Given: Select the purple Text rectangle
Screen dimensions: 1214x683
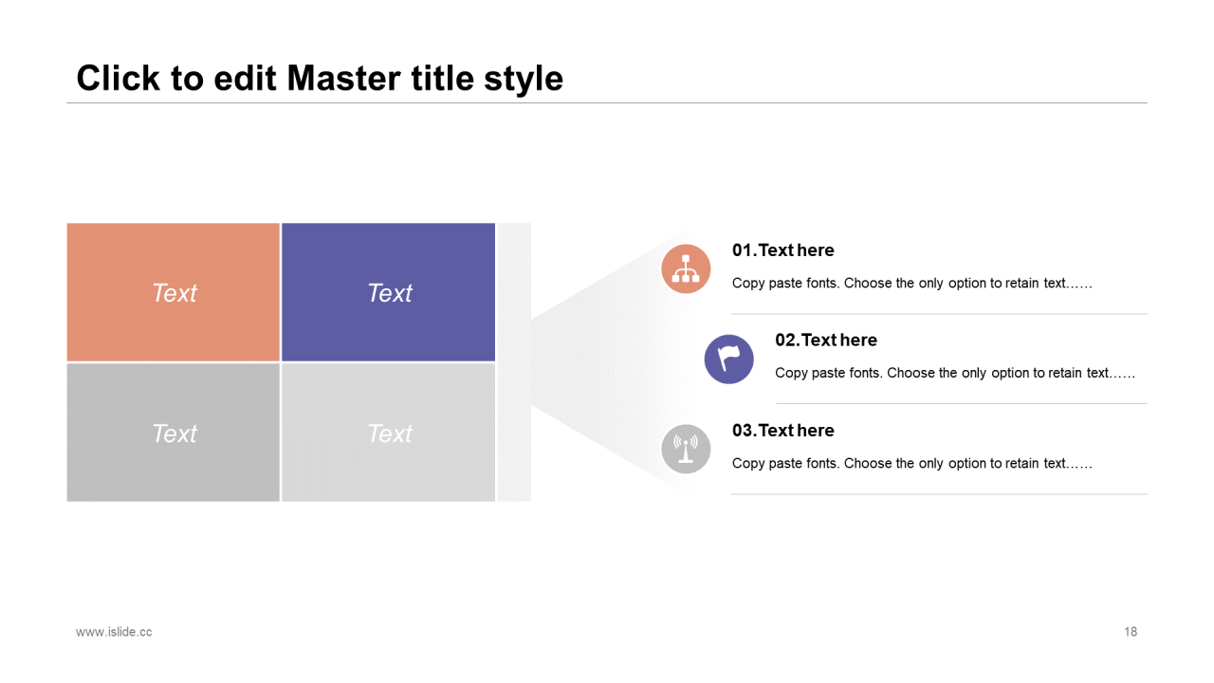Looking at the screenshot, I should click(x=389, y=292).
